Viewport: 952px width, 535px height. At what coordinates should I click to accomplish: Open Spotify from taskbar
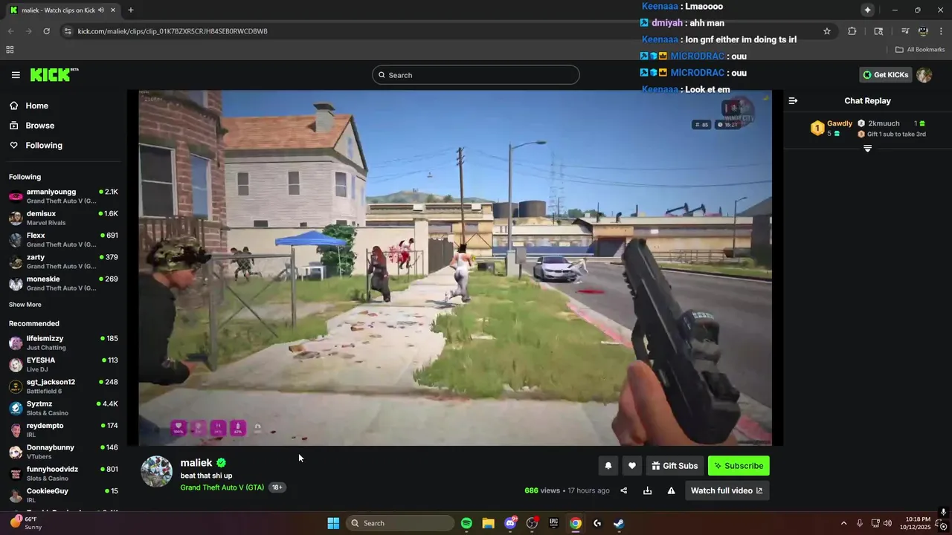pyautogui.click(x=466, y=523)
